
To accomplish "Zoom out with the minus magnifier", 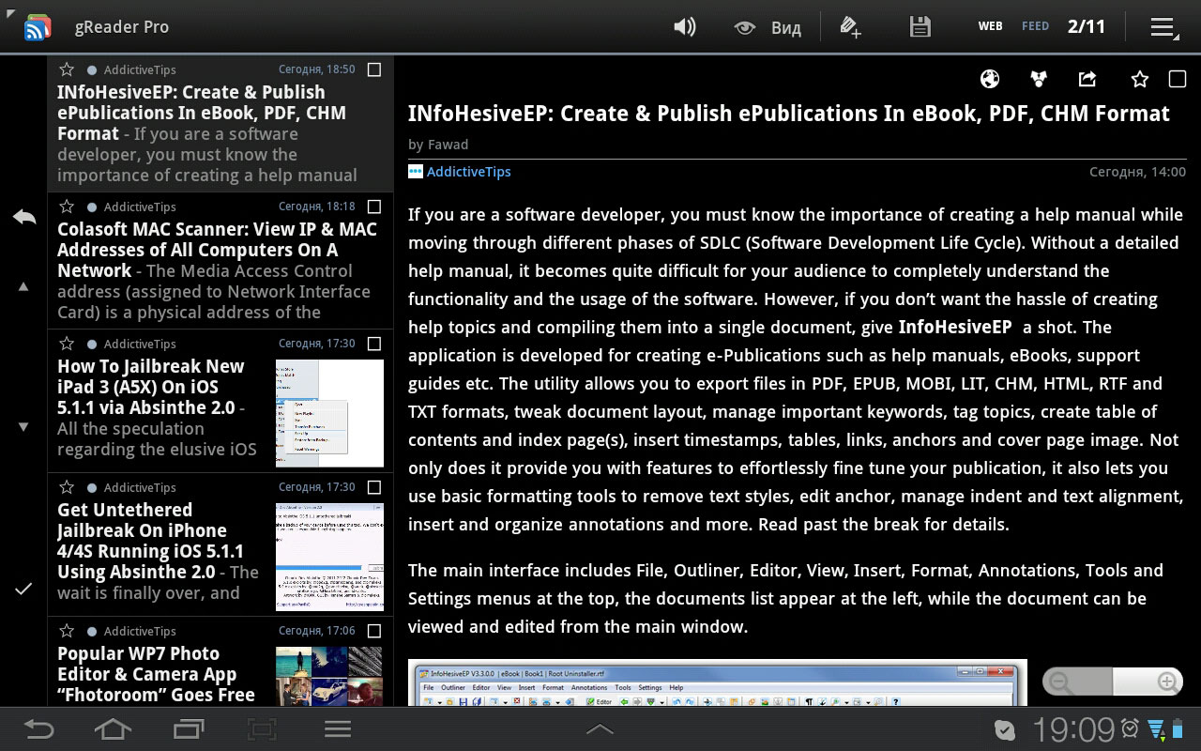I will click(x=1060, y=682).
